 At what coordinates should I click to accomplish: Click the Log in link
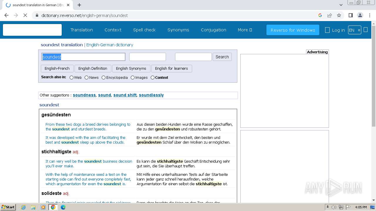point(338,30)
